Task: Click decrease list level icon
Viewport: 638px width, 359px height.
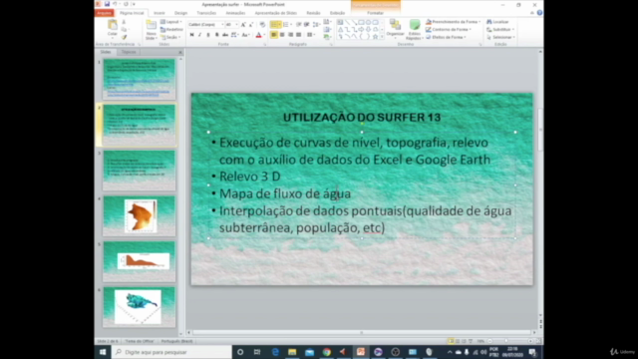Action: (x=299, y=24)
